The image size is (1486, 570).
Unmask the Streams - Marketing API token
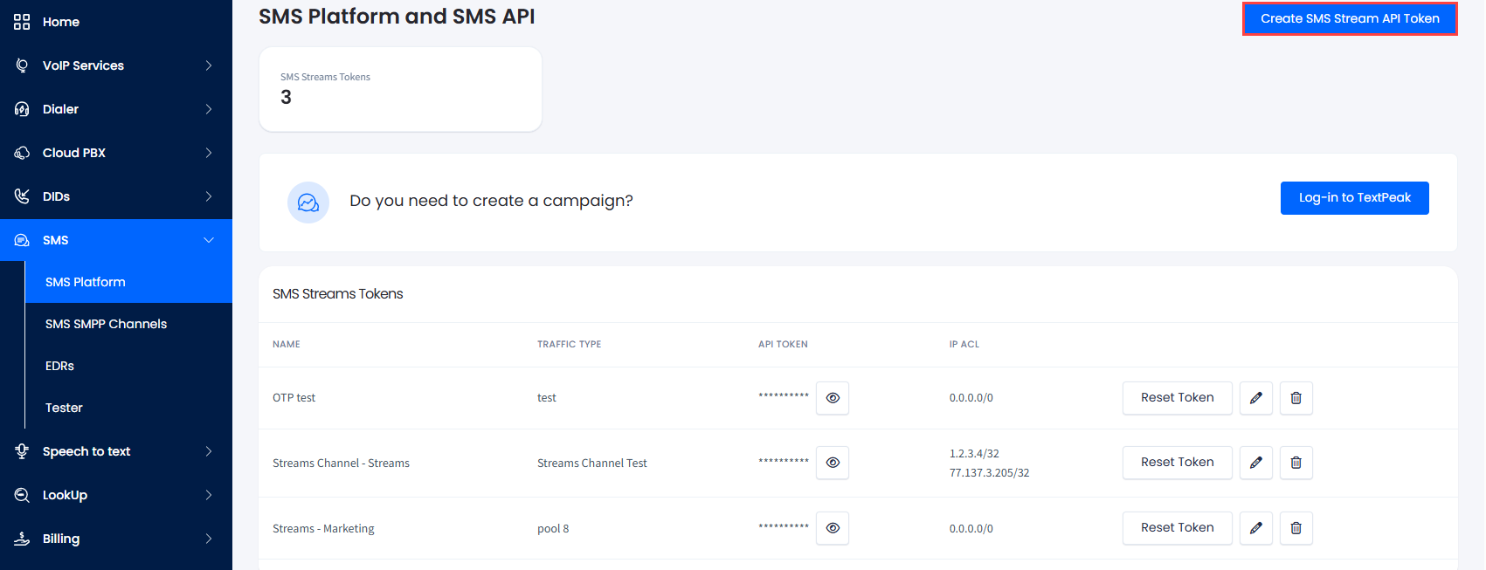click(x=833, y=528)
